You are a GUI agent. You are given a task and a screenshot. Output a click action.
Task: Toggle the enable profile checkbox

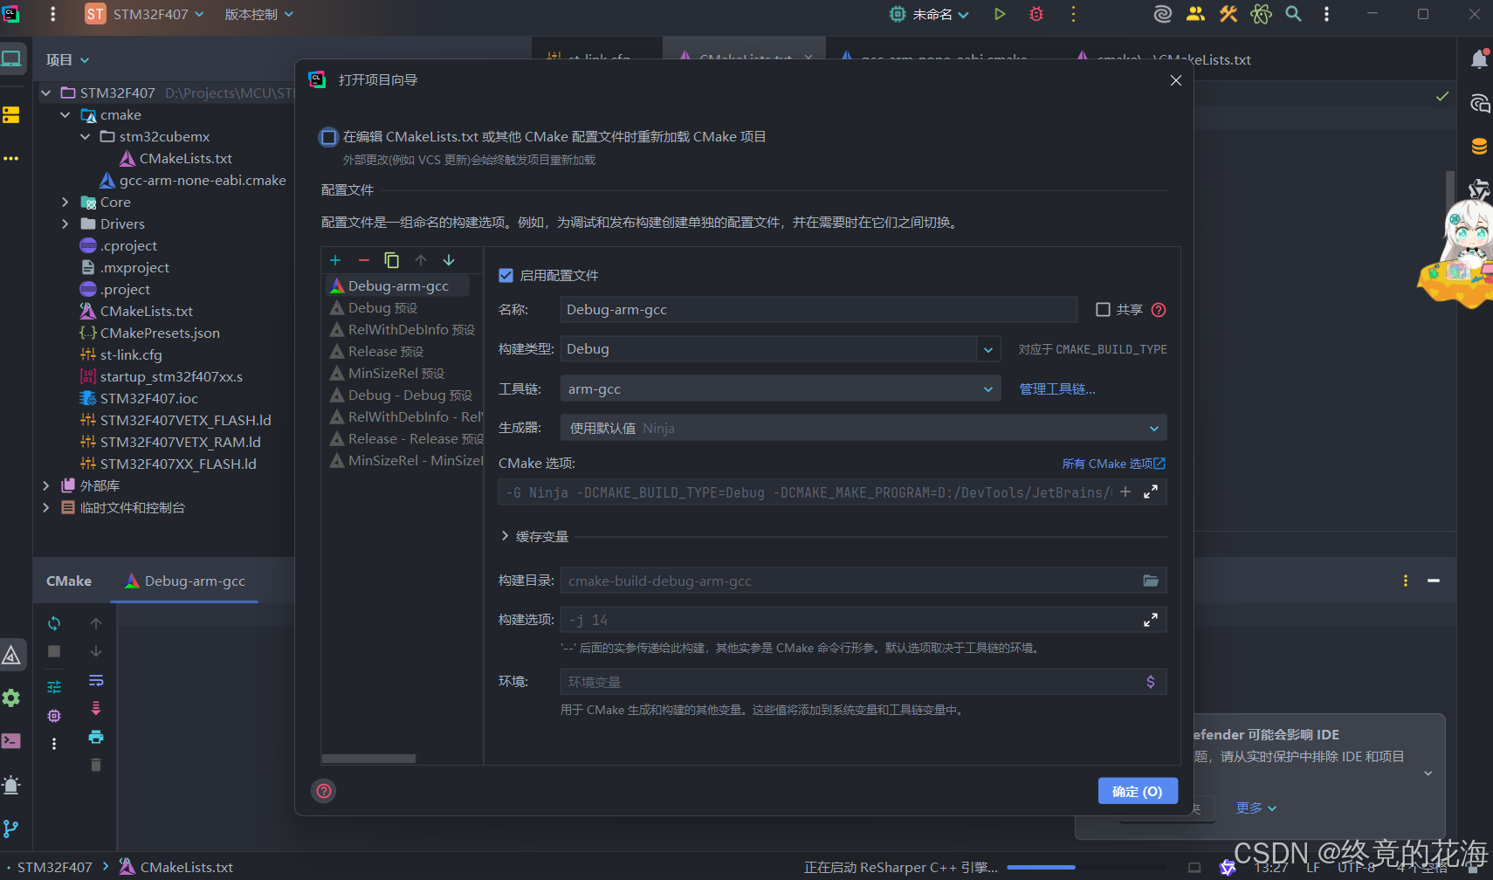pos(506,276)
